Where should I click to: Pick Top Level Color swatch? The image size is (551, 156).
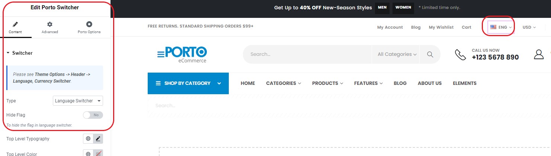tap(98, 153)
